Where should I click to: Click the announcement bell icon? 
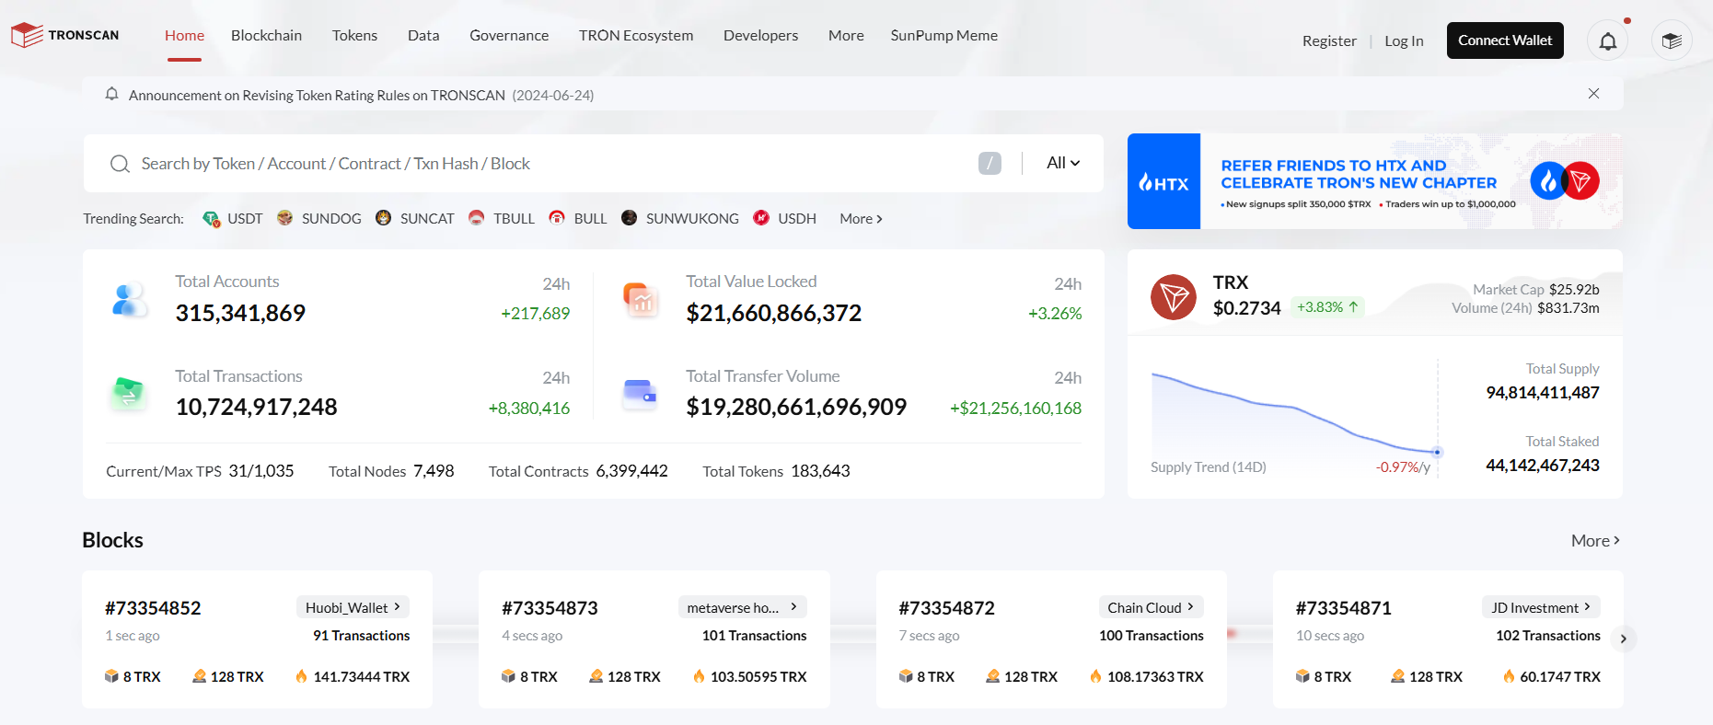tap(111, 94)
